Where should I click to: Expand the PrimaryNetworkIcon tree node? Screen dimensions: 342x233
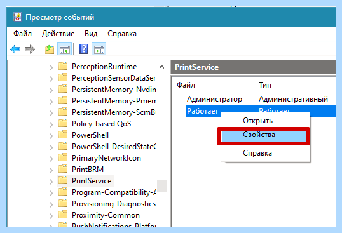(x=51, y=159)
